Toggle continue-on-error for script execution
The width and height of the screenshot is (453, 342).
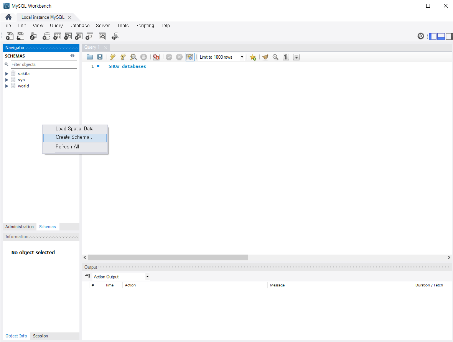click(156, 57)
